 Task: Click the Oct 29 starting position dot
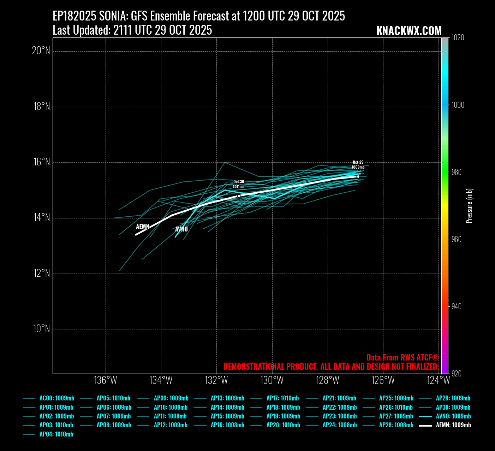point(358,176)
